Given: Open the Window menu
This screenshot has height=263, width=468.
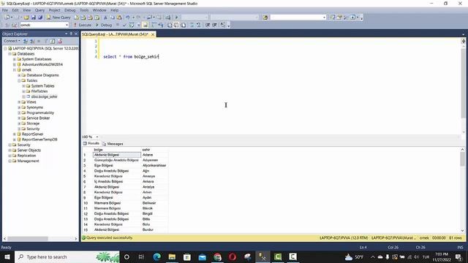Looking at the screenshot, I should [x=99, y=10].
